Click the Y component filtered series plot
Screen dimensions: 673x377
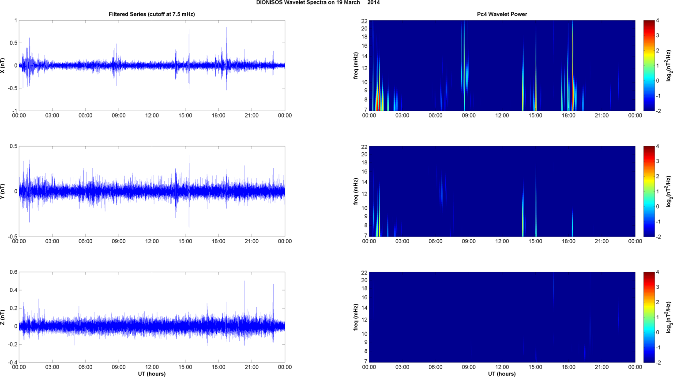coord(152,191)
